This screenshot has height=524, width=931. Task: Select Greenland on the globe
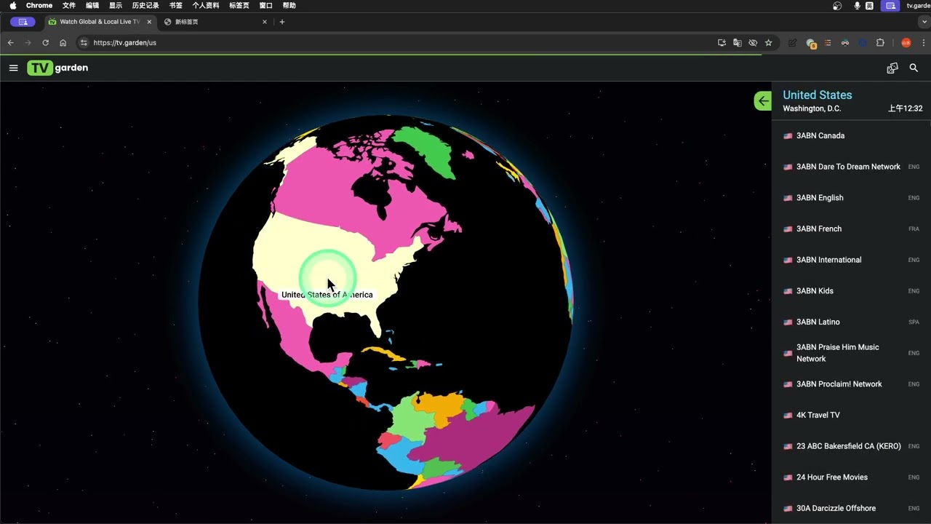(425, 151)
